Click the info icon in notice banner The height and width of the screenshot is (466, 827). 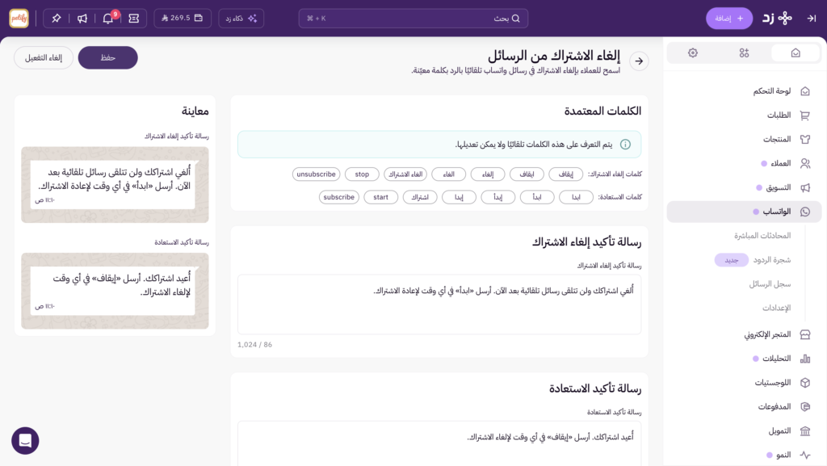[625, 145]
